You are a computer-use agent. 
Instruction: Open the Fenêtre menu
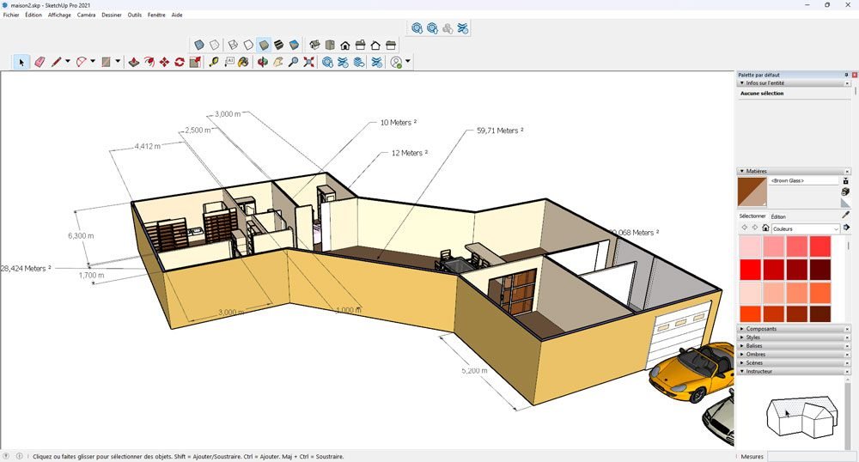coord(156,15)
